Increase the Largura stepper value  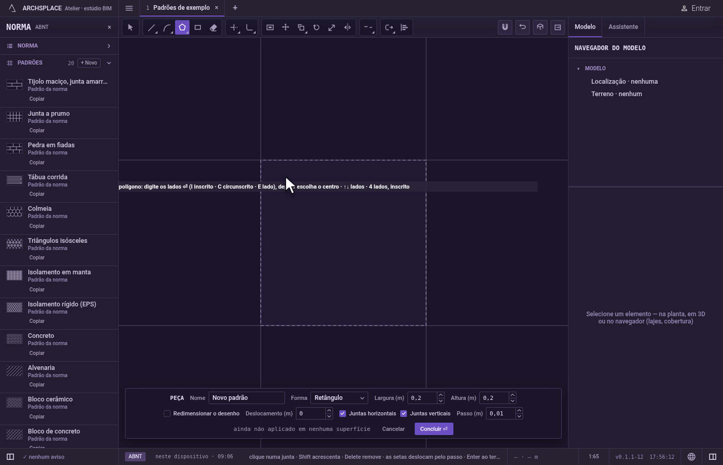click(x=441, y=395)
